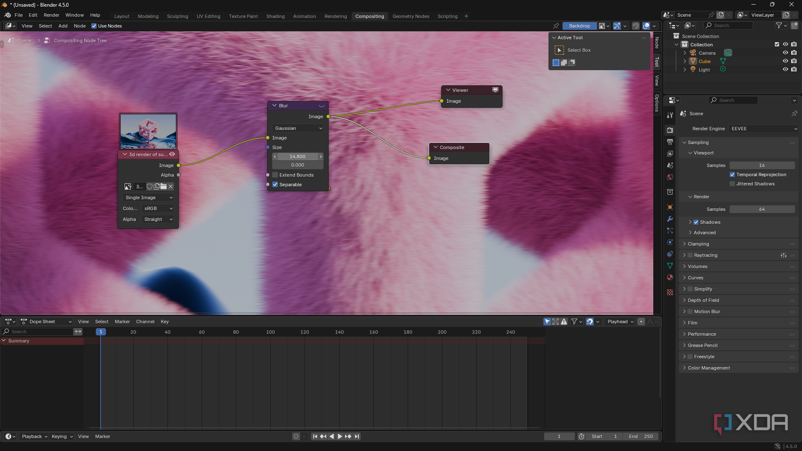802x451 pixels.
Task: Click the Select Box tool icon
Action: tap(559, 50)
